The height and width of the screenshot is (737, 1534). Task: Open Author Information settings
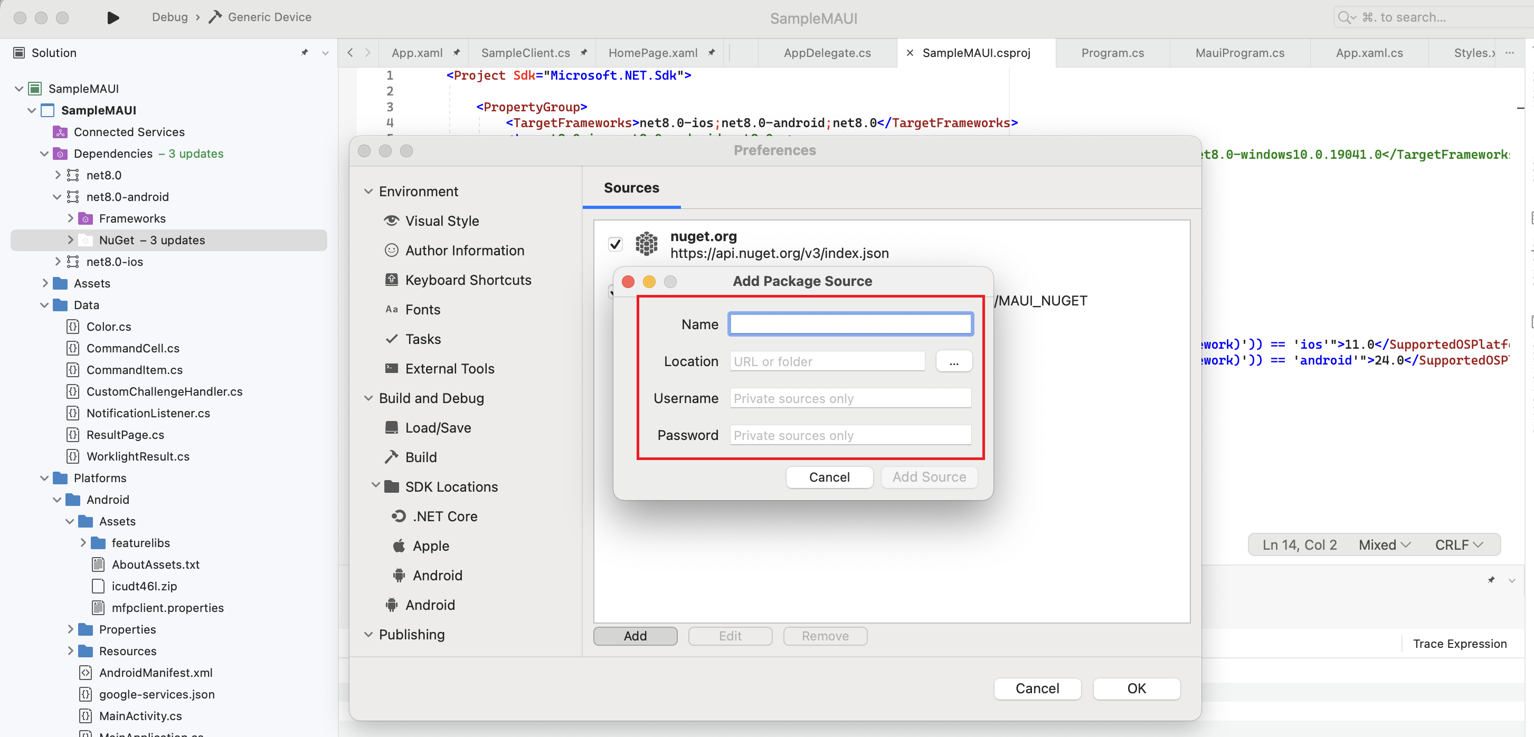coord(465,250)
